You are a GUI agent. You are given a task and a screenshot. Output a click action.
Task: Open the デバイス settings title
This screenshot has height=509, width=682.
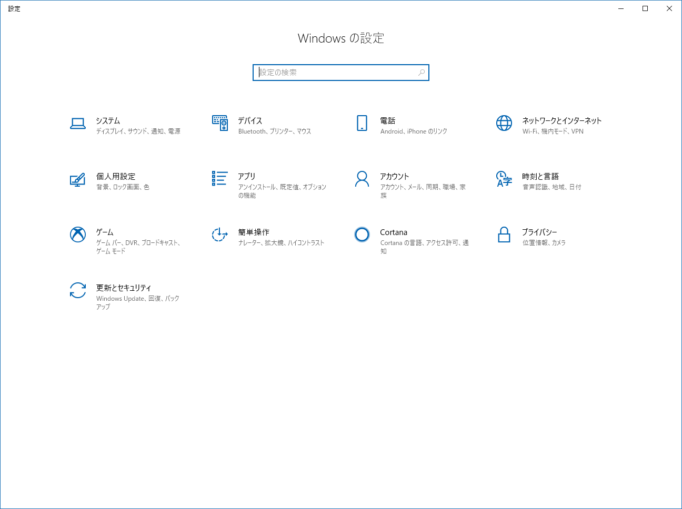[250, 121]
